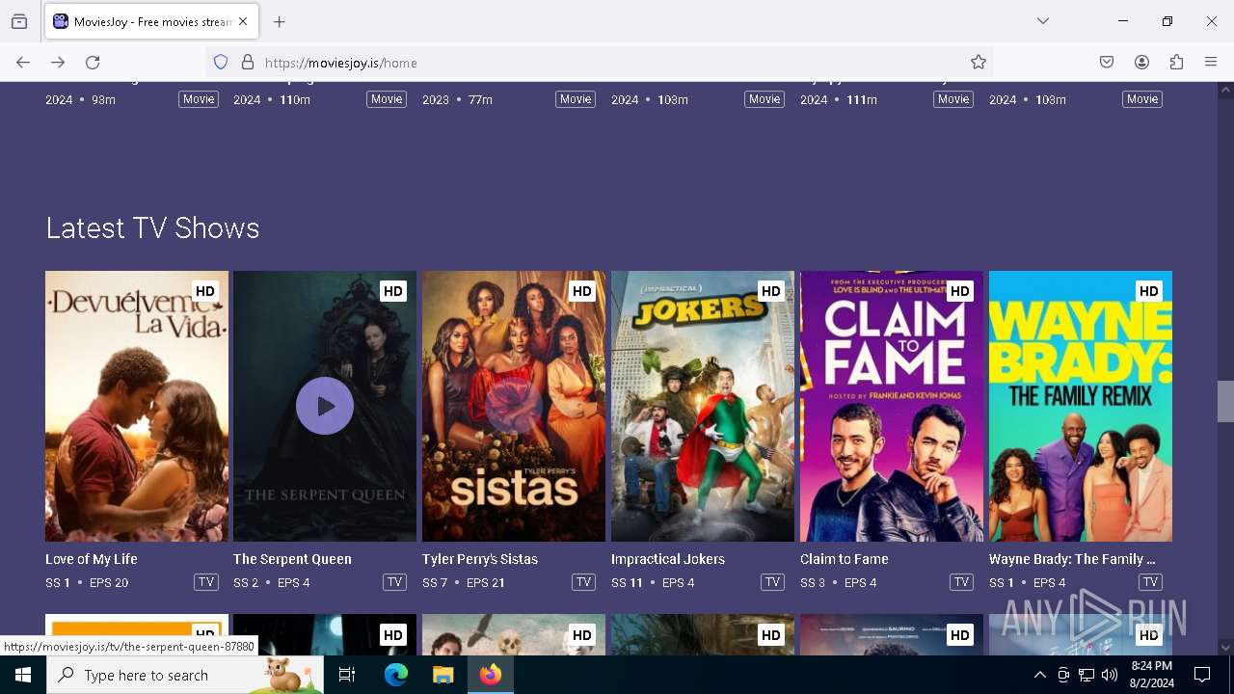Click Claim to Fame title link

coord(845,559)
